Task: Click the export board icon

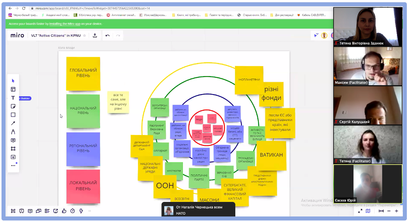Action: click(95, 35)
